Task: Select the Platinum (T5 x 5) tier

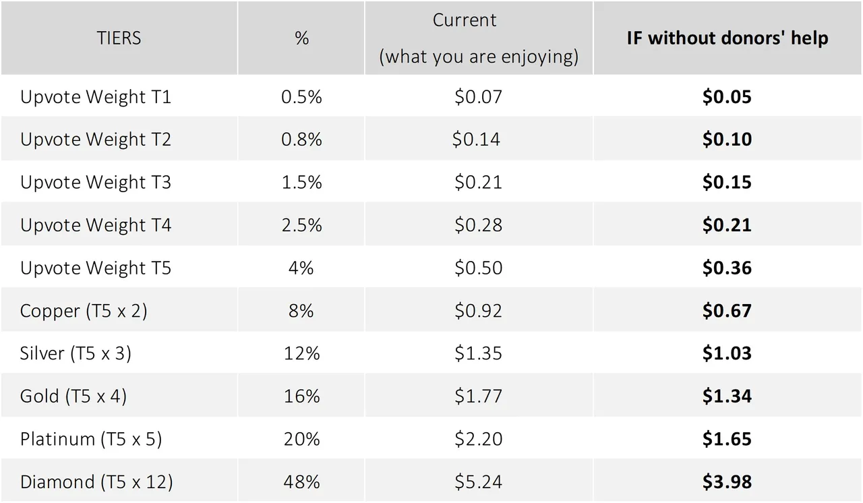Action: (x=91, y=439)
